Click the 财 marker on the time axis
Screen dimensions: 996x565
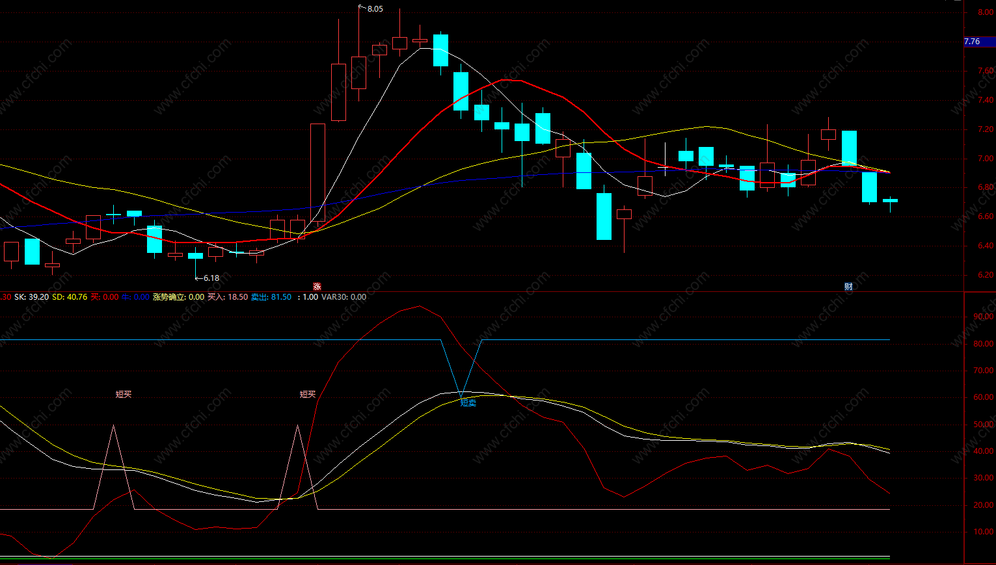[848, 286]
